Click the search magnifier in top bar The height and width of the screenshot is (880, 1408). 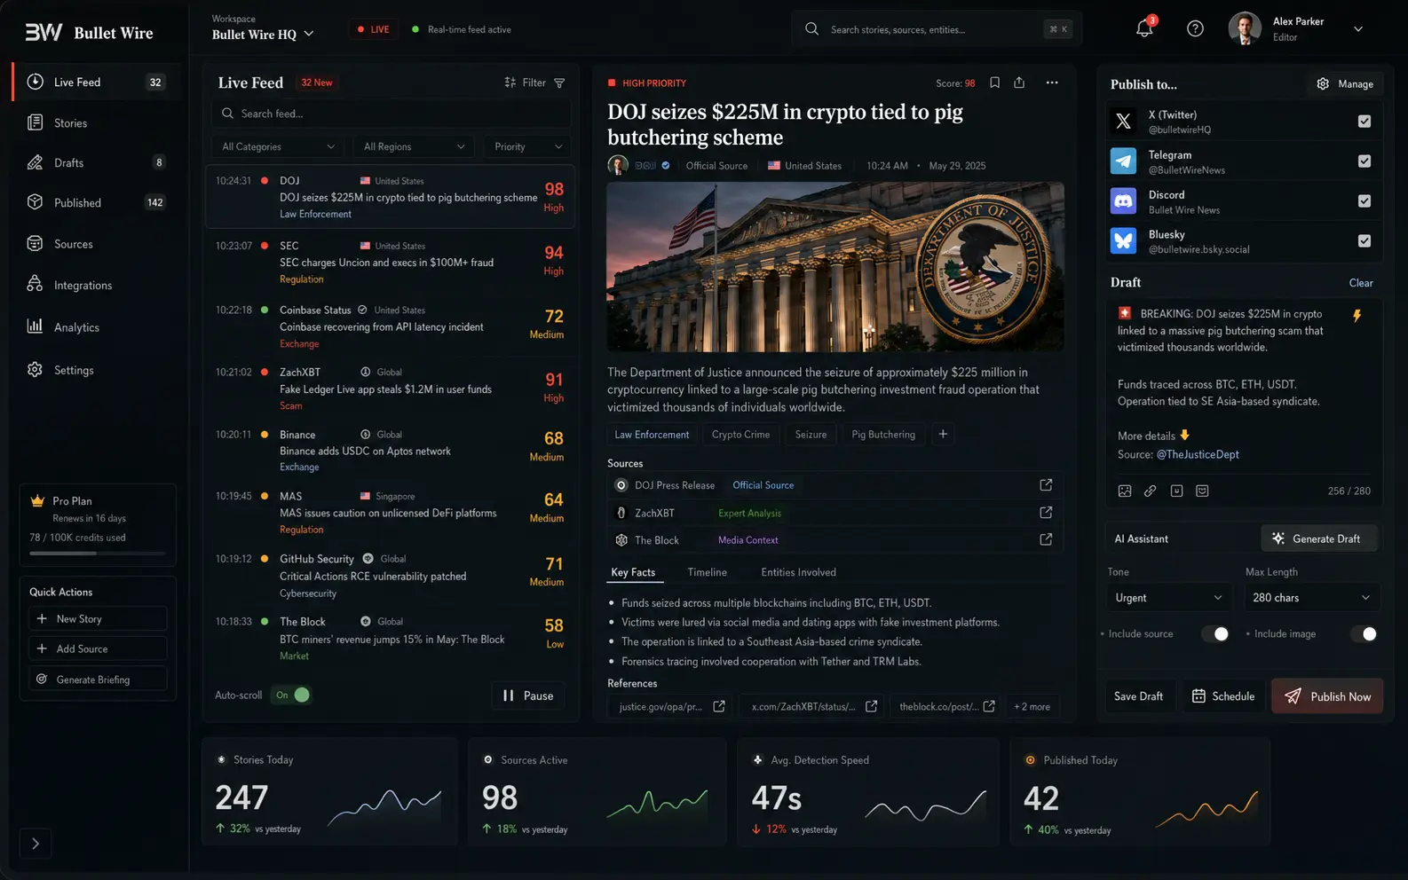tap(811, 29)
